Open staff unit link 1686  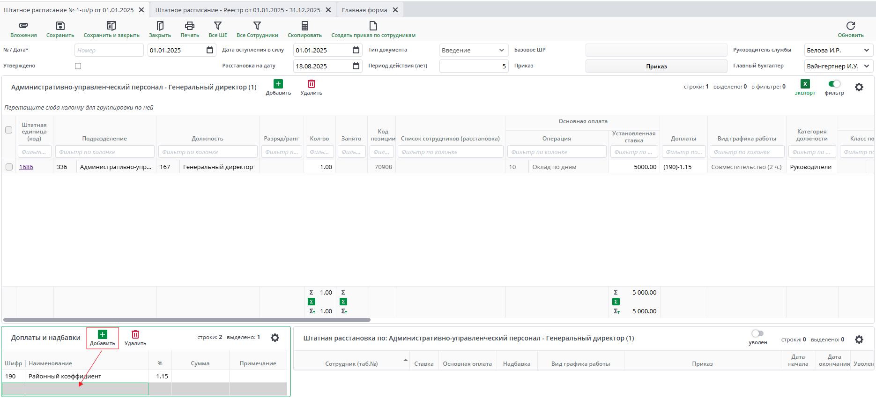tap(26, 167)
